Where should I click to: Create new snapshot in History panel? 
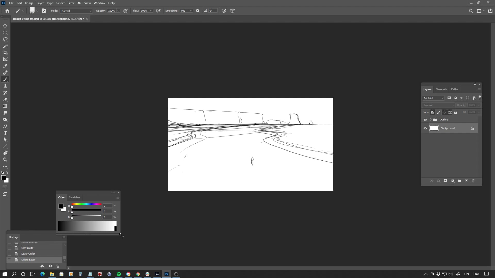click(x=51, y=266)
